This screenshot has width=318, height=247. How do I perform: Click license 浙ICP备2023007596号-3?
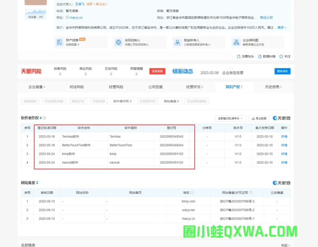pyautogui.click(x=237, y=201)
